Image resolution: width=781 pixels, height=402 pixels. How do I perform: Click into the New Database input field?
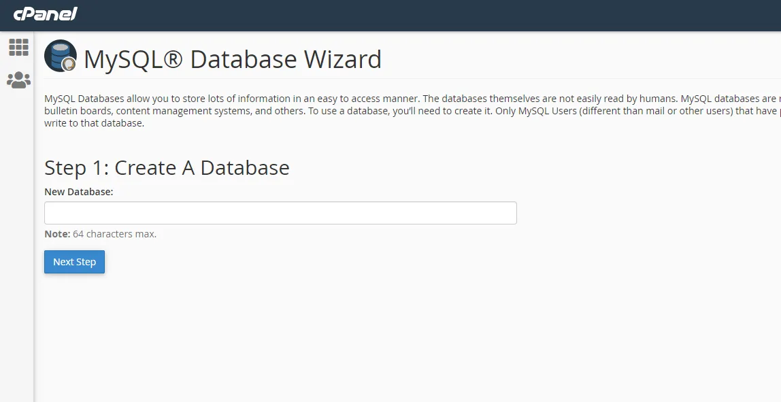coord(280,213)
